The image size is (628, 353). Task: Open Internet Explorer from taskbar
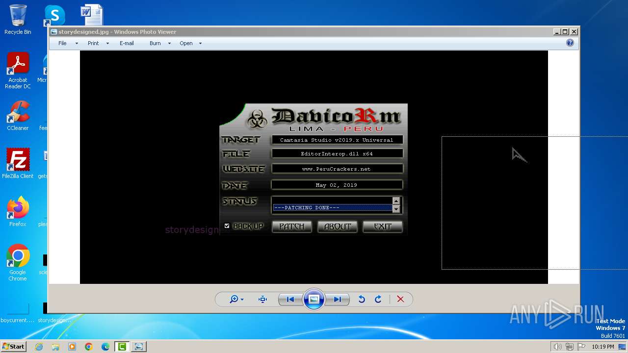(x=39, y=347)
